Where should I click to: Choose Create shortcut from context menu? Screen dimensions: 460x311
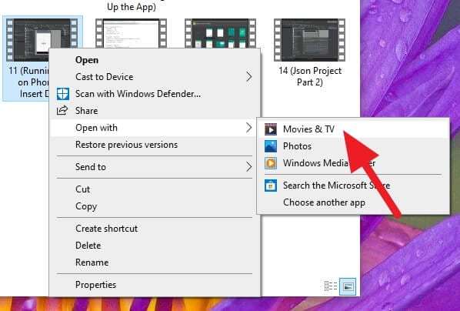pyautogui.click(x=106, y=229)
